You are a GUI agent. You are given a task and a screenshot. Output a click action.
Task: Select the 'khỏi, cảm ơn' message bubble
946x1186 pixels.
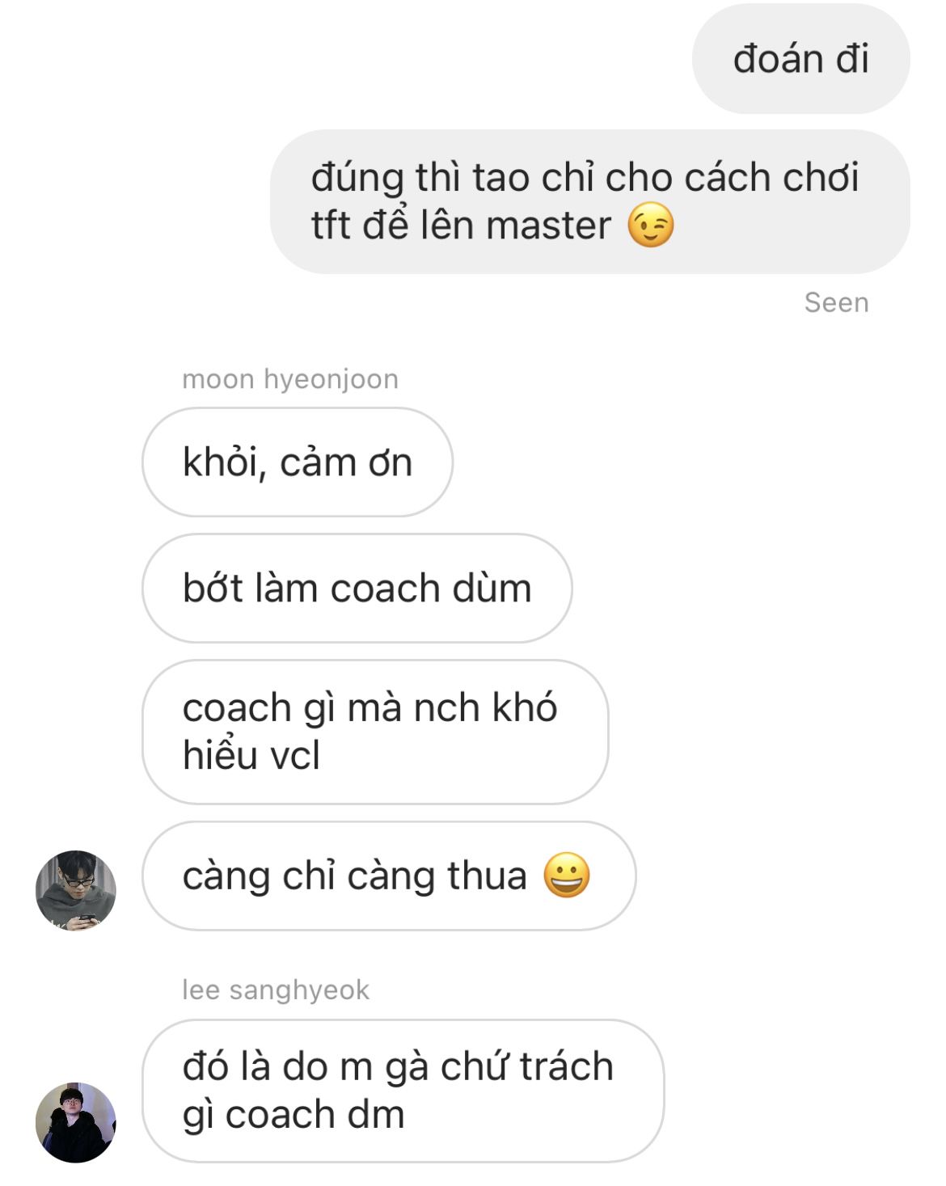pos(298,462)
